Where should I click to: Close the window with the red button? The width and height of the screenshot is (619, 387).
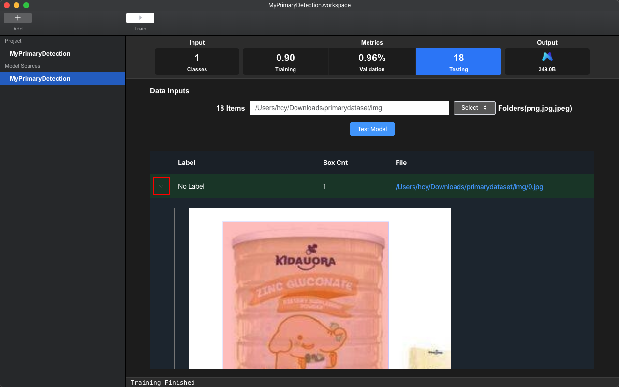click(7, 5)
